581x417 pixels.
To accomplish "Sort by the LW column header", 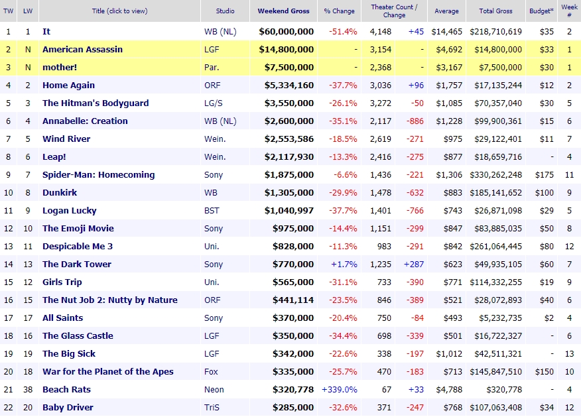I will pos(28,11).
